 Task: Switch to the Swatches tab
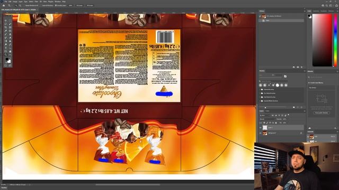click(316, 11)
